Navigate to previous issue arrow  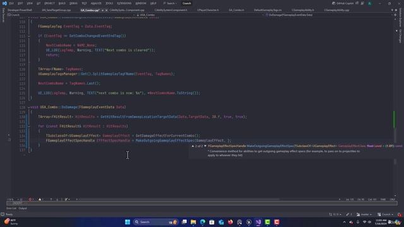click(51, 199)
